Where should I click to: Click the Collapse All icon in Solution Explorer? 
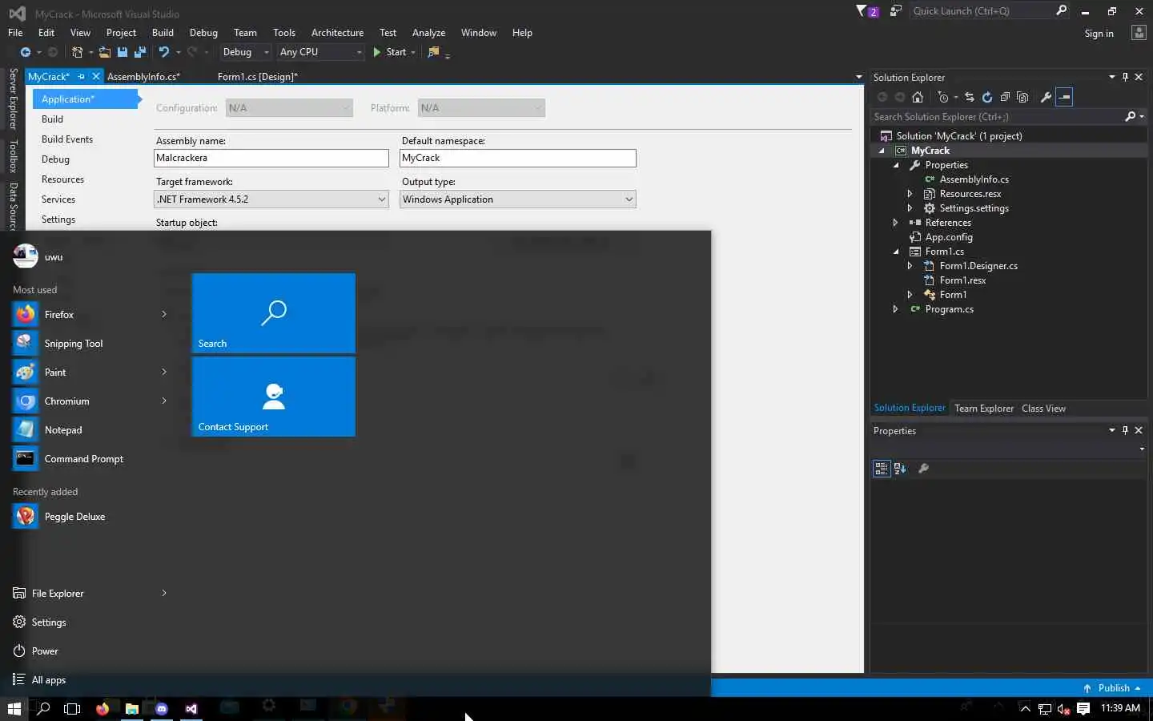[x=1005, y=97]
